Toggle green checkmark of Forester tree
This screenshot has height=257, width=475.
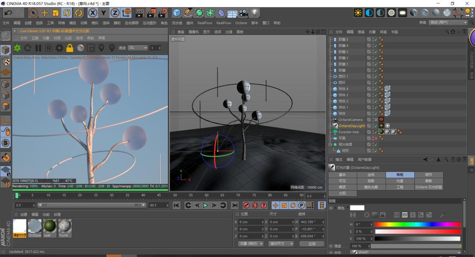click(x=376, y=132)
